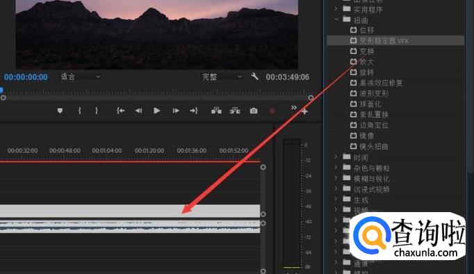Step back one frame

click(138, 111)
